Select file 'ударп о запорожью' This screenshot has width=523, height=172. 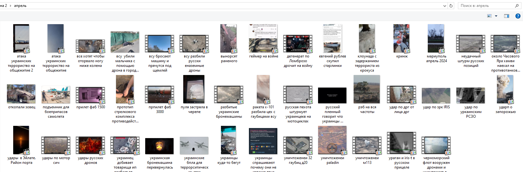pyautogui.click(x=505, y=94)
